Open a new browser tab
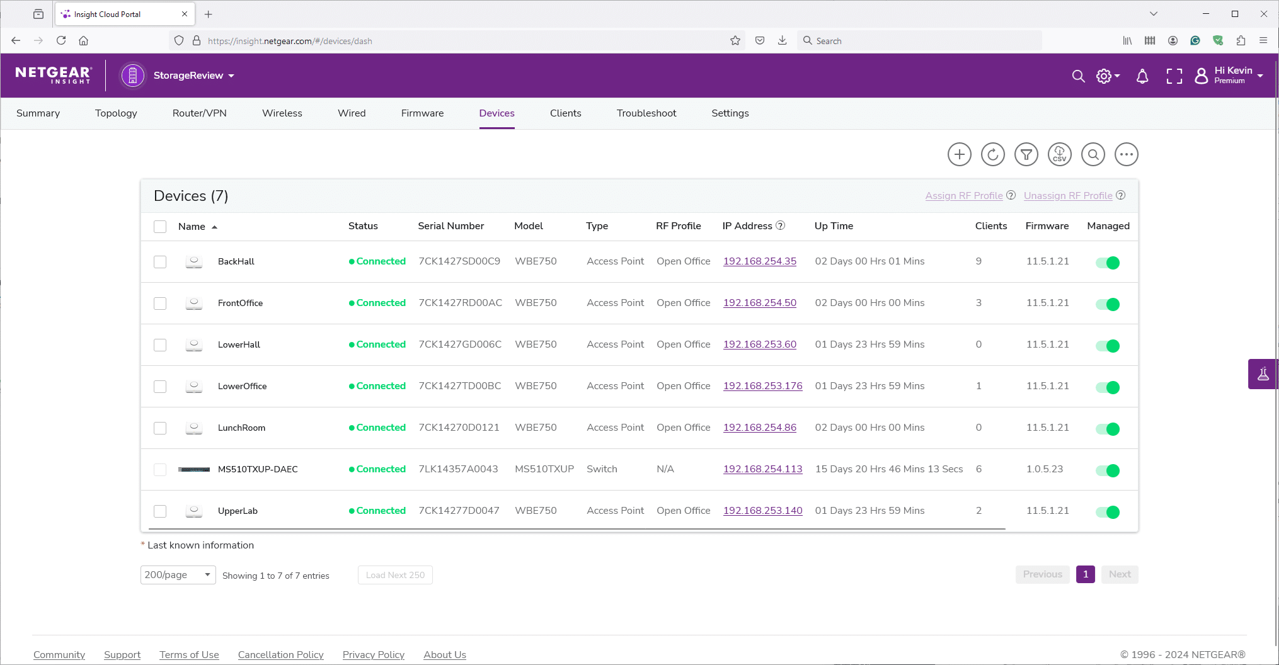Viewport: 1279px width, 665px height. click(209, 14)
